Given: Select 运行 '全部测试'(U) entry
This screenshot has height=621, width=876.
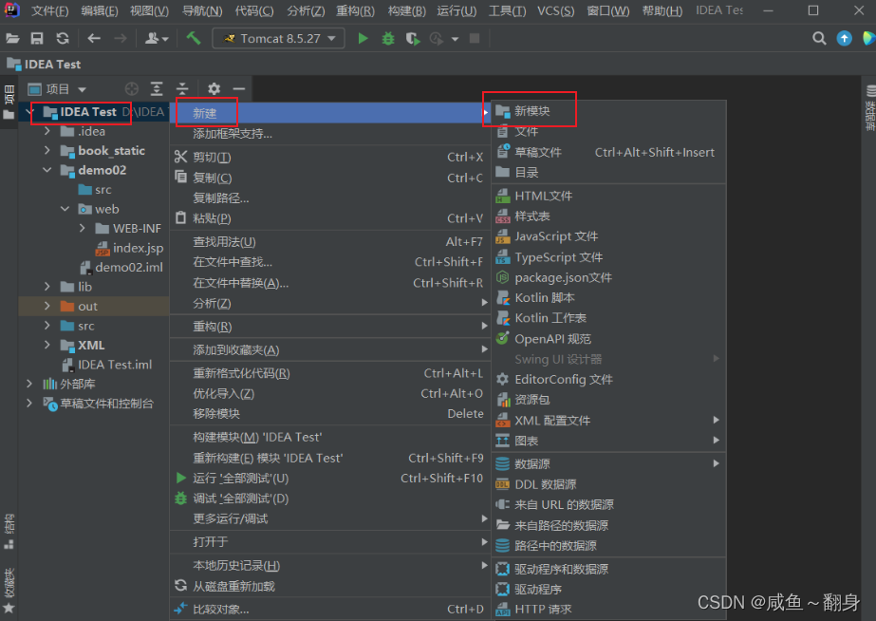Looking at the screenshot, I should [x=330, y=479].
